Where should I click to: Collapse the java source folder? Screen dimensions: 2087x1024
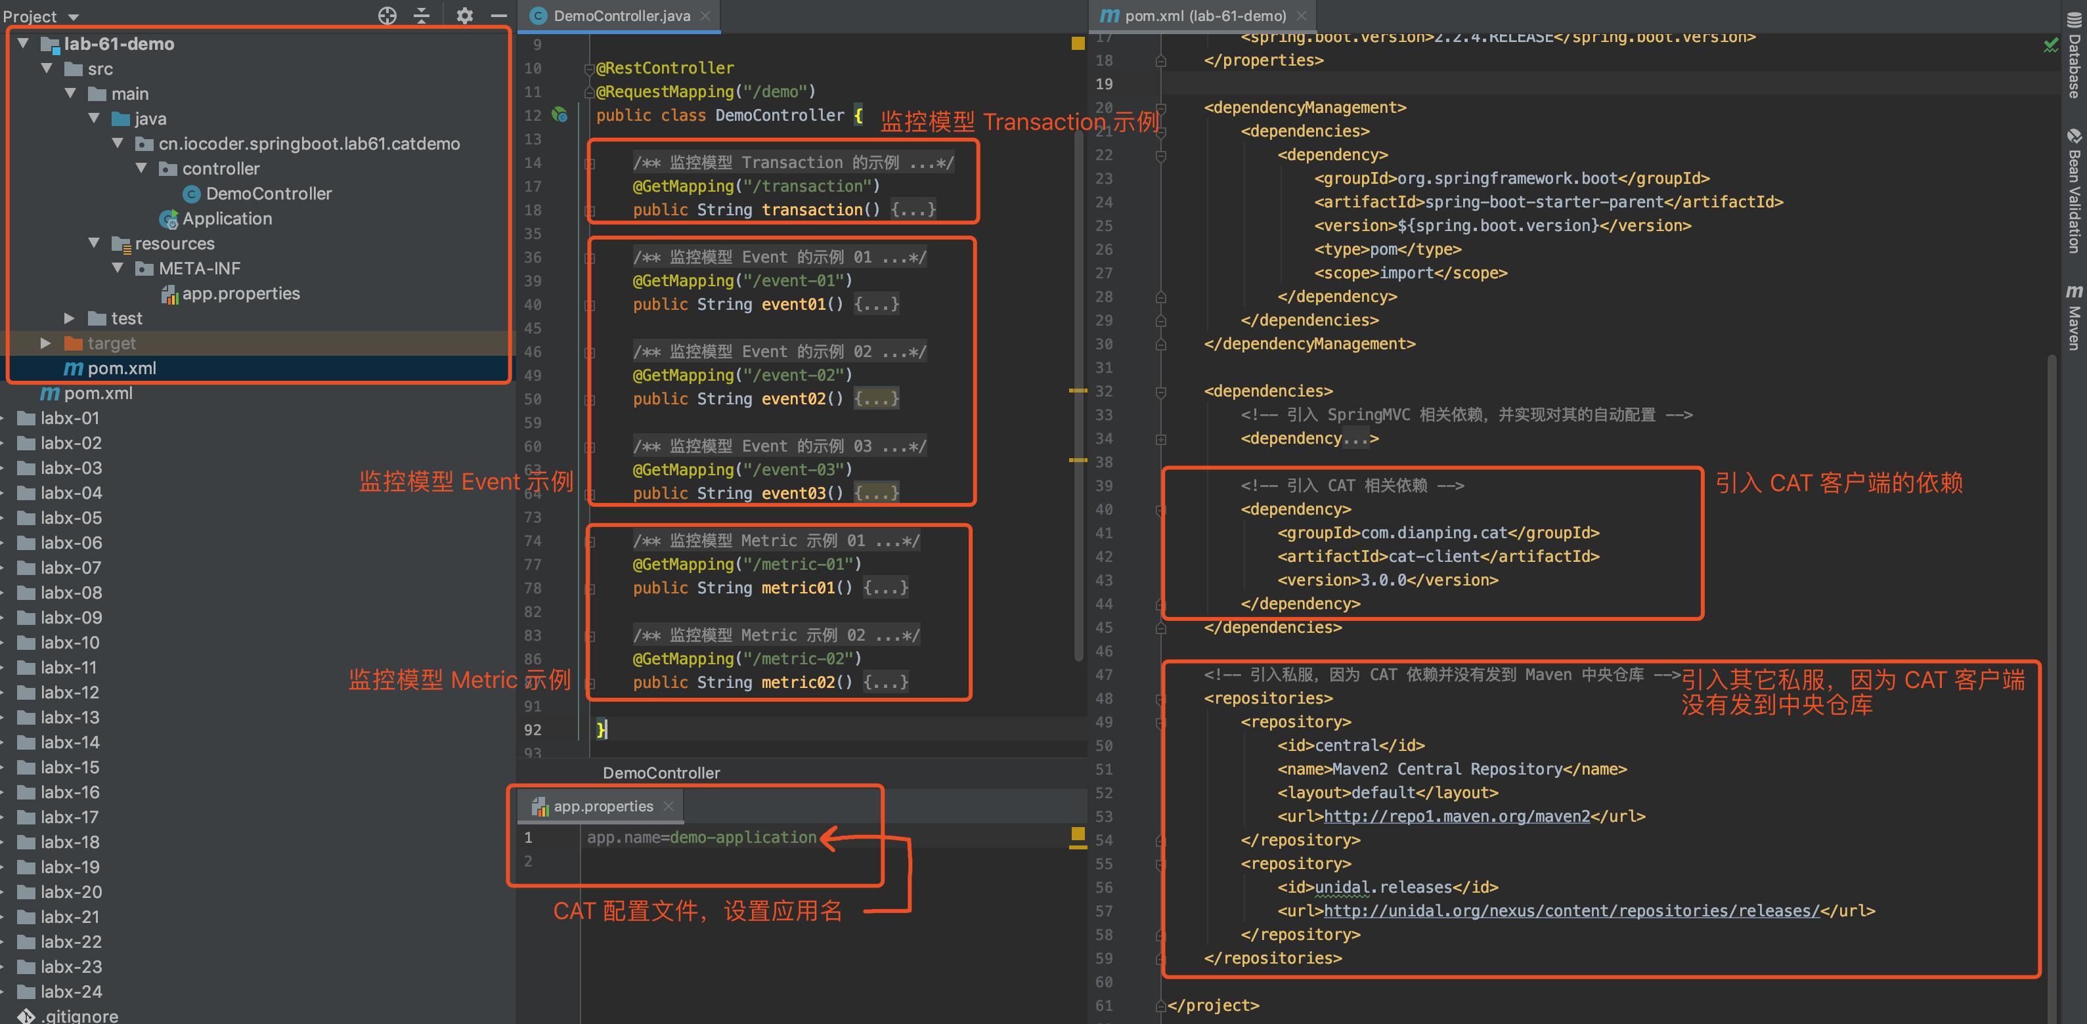[x=94, y=118]
